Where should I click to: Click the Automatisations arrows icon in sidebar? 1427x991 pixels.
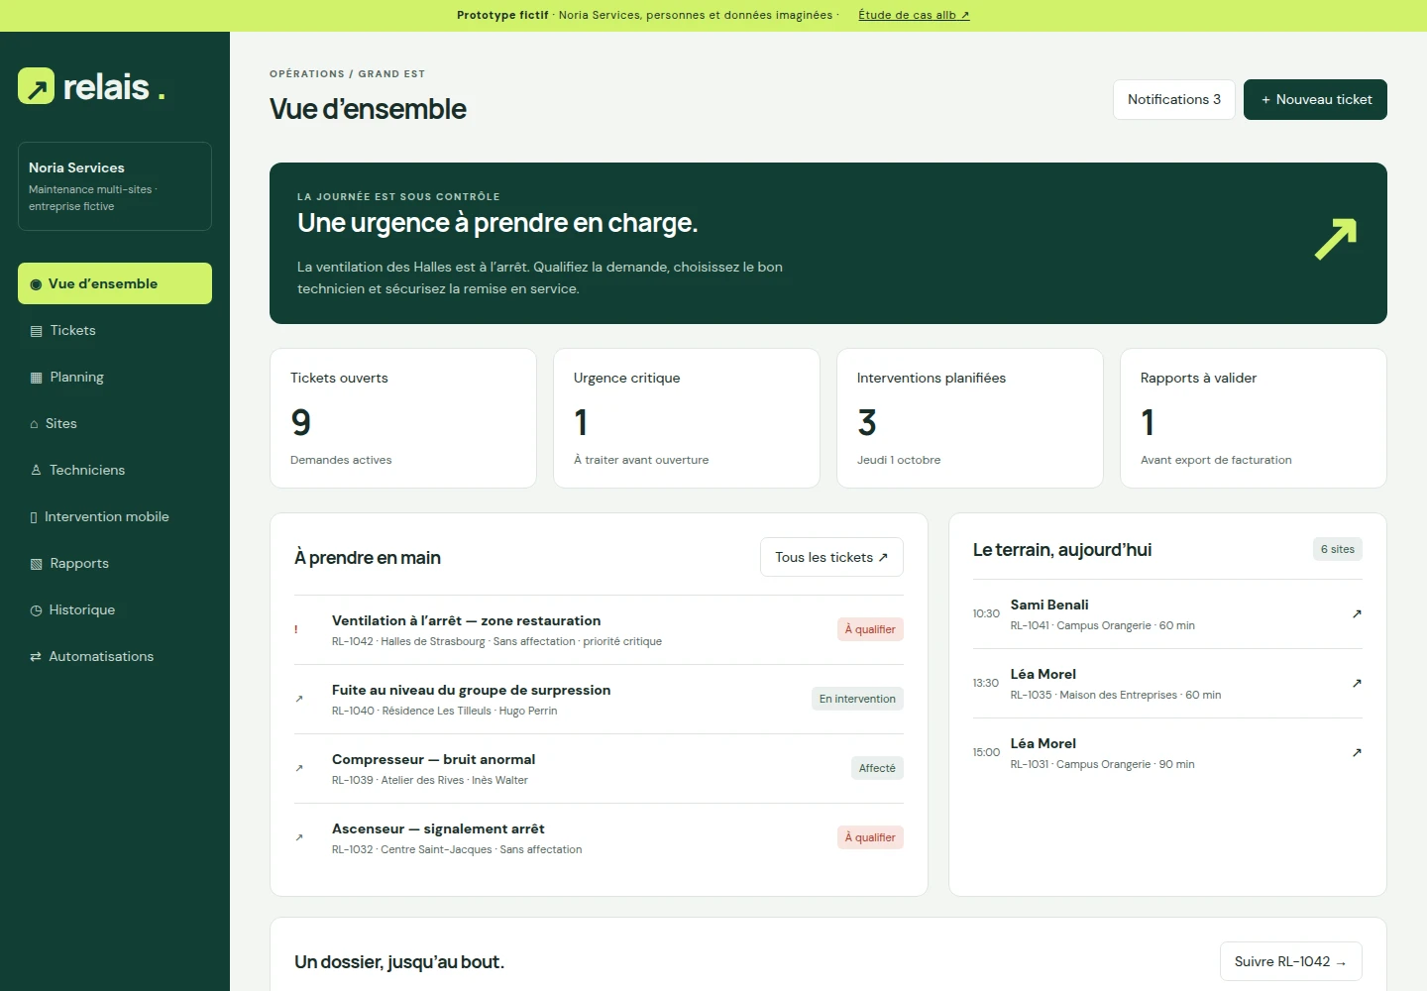pos(36,657)
